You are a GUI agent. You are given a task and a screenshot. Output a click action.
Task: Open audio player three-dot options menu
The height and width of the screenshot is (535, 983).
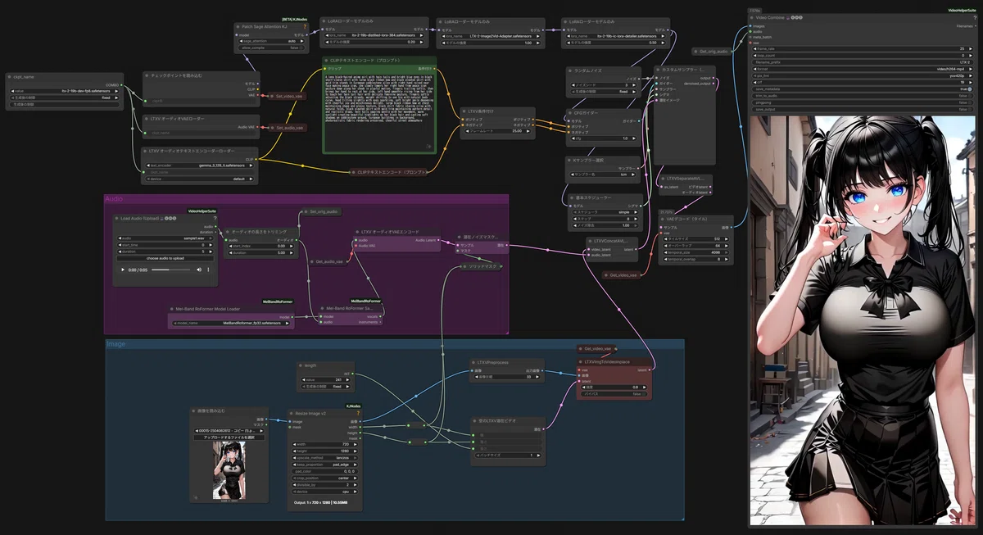(208, 270)
